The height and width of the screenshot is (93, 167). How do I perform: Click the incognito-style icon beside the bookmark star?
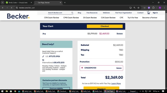click(x=145, y=8)
